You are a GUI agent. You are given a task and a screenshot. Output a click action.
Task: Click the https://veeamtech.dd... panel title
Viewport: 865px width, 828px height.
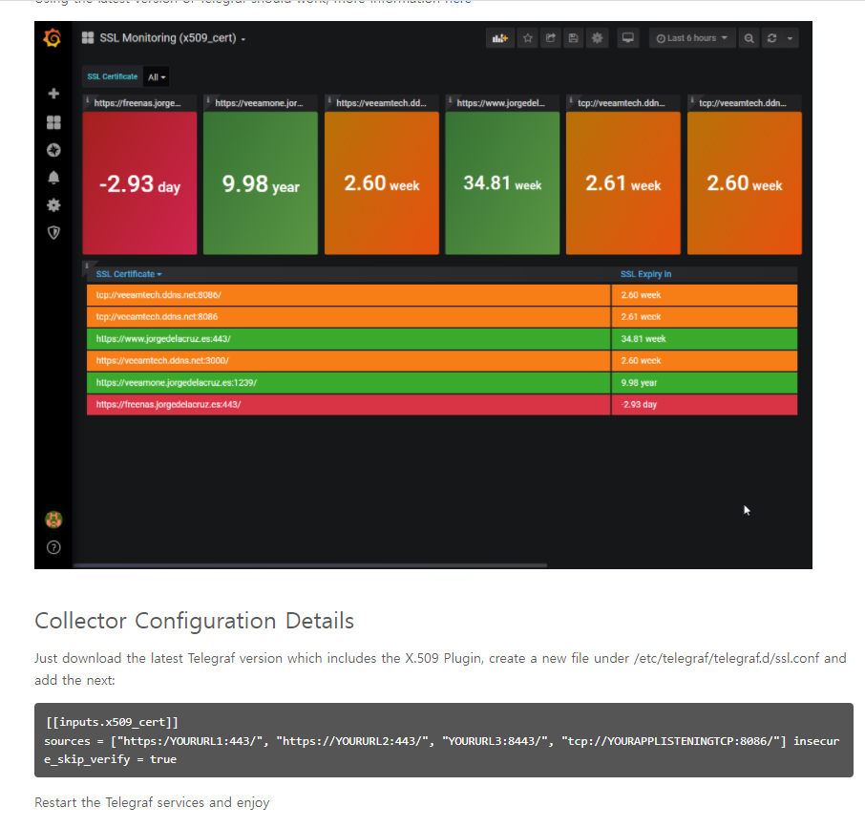coord(381,103)
